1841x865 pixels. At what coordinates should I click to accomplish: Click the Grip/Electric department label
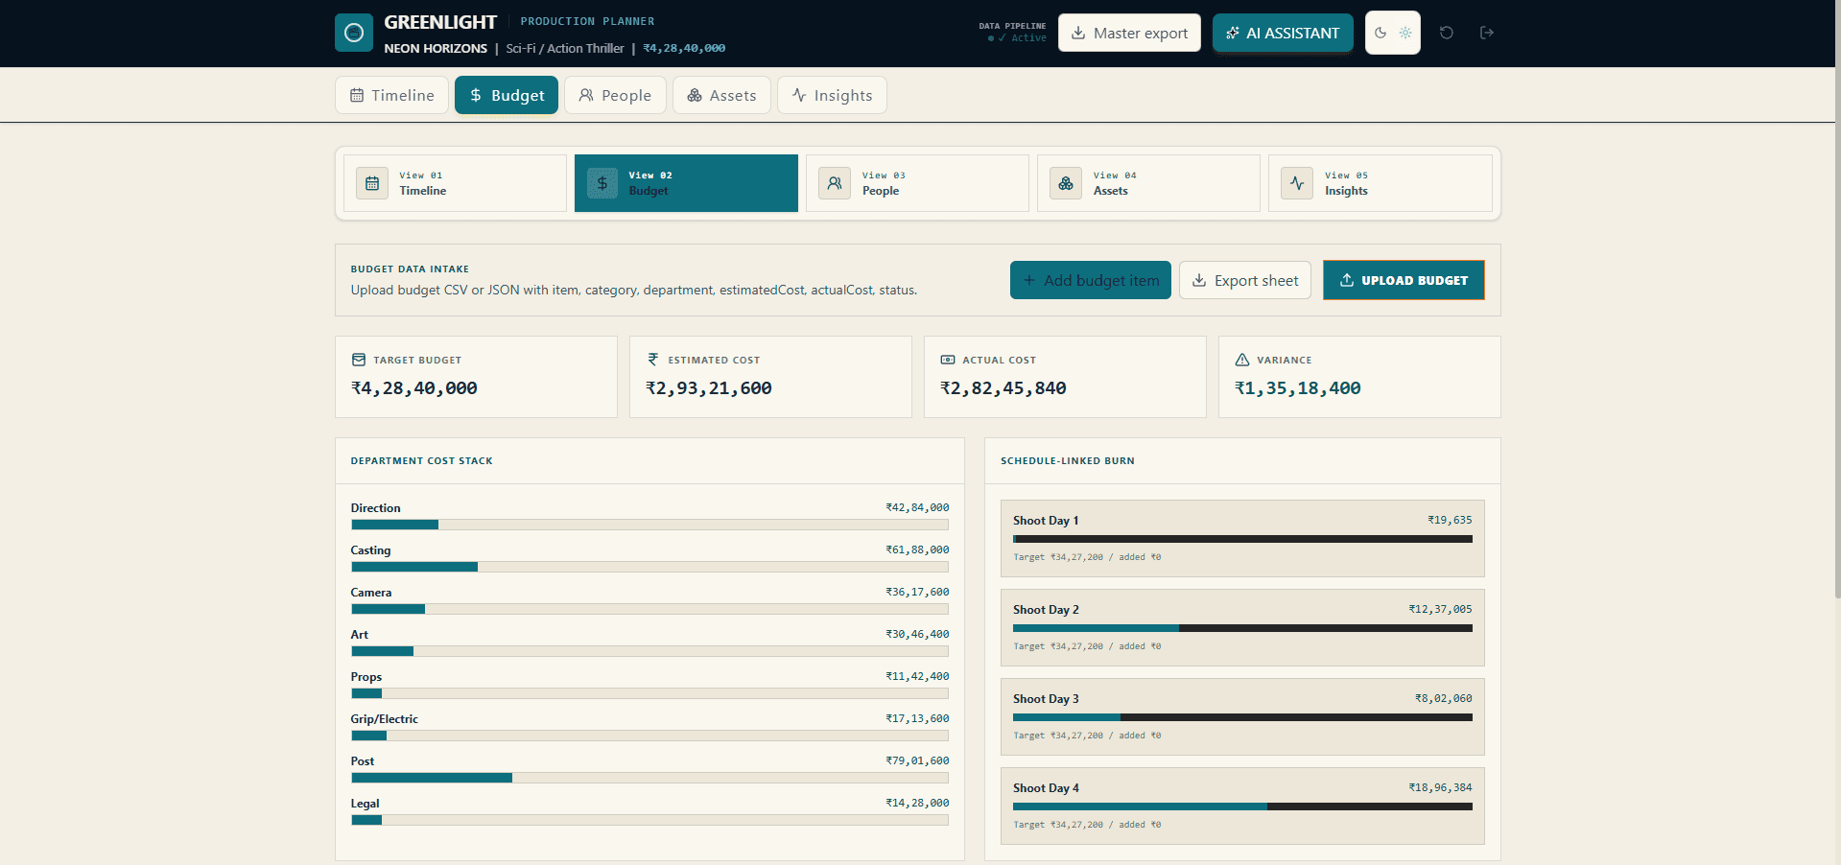coord(385,719)
